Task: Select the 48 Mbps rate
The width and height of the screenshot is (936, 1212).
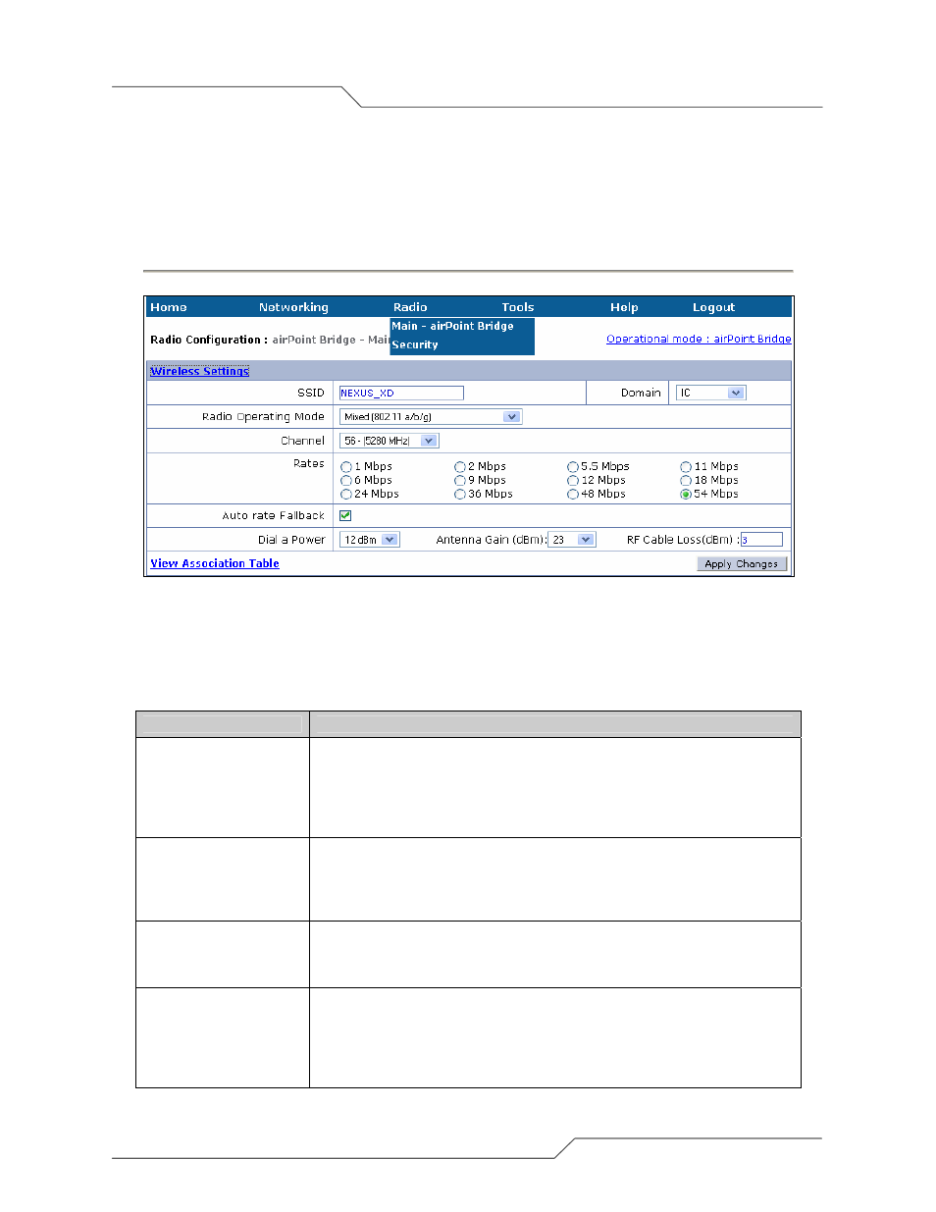Action: (573, 495)
